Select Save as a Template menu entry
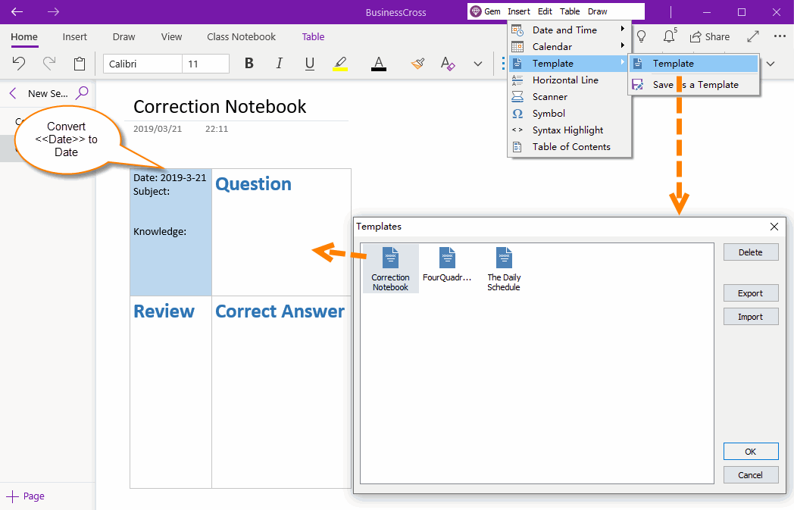The width and height of the screenshot is (794, 510). pyautogui.click(x=692, y=84)
